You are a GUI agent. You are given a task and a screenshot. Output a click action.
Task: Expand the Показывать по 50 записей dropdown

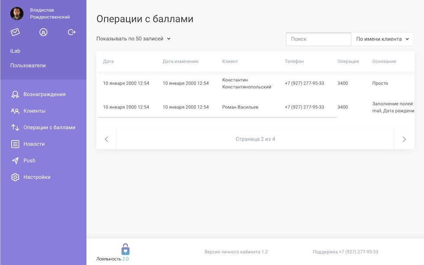(x=133, y=39)
